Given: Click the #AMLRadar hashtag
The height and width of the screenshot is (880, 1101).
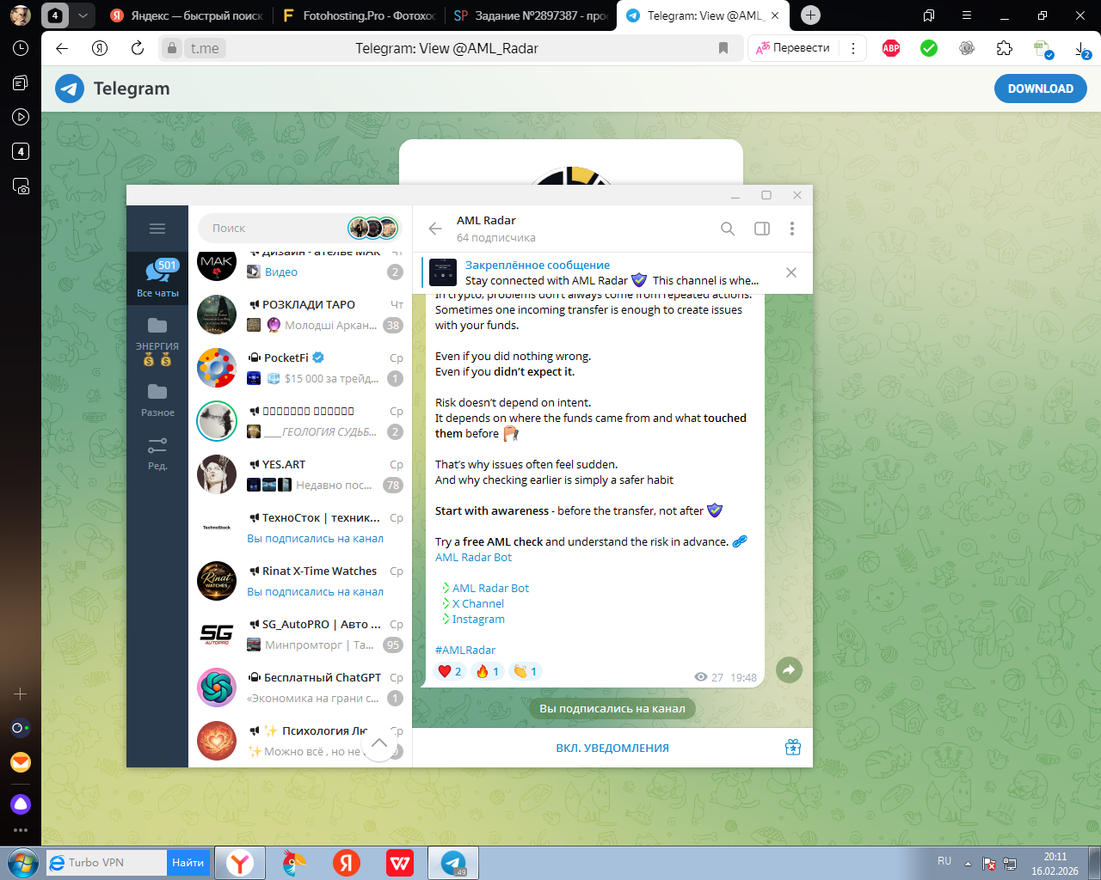Looking at the screenshot, I should point(465,650).
